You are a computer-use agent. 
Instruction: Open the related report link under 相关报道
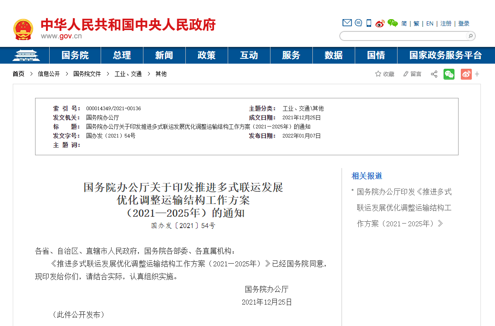pos(404,208)
